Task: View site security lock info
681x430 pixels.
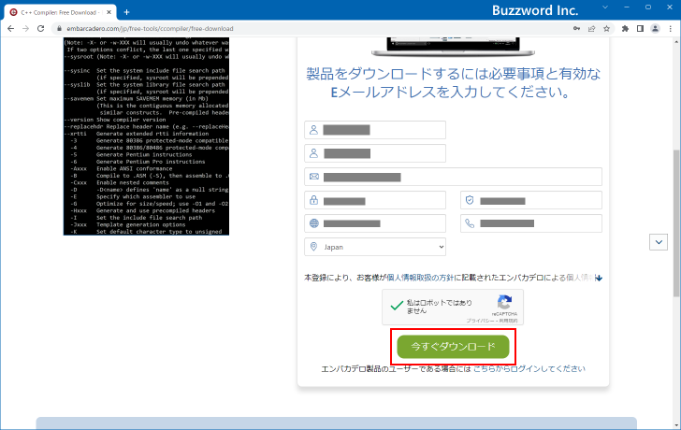Action: [x=59, y=29]
